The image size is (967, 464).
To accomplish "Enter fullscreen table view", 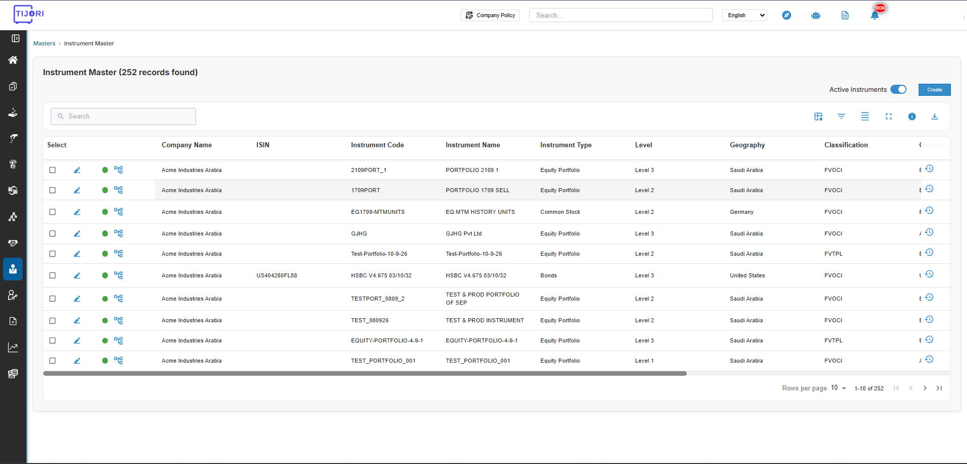I will pyautogui.click(x=889, y=117).
